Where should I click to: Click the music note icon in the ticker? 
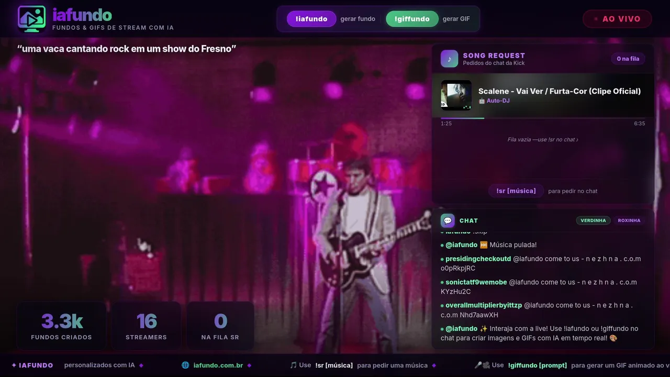[293, 365]
